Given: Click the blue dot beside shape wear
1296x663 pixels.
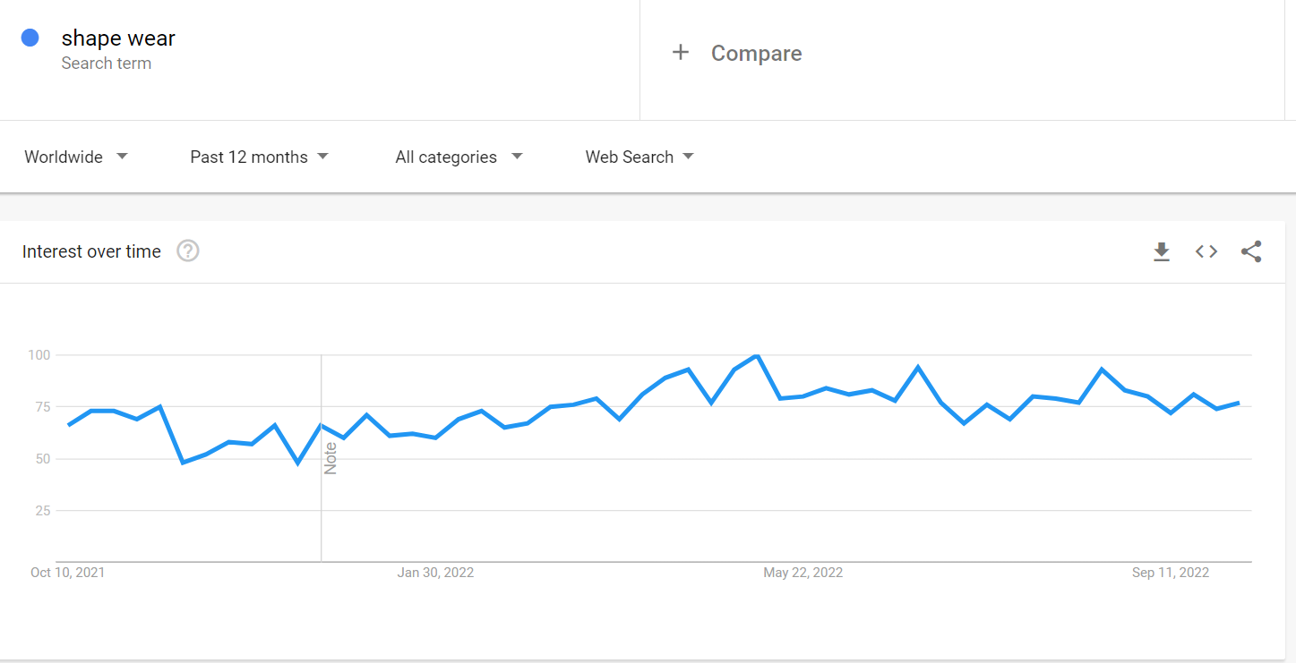Looking at the screenshot, I should tap(30, 38).
